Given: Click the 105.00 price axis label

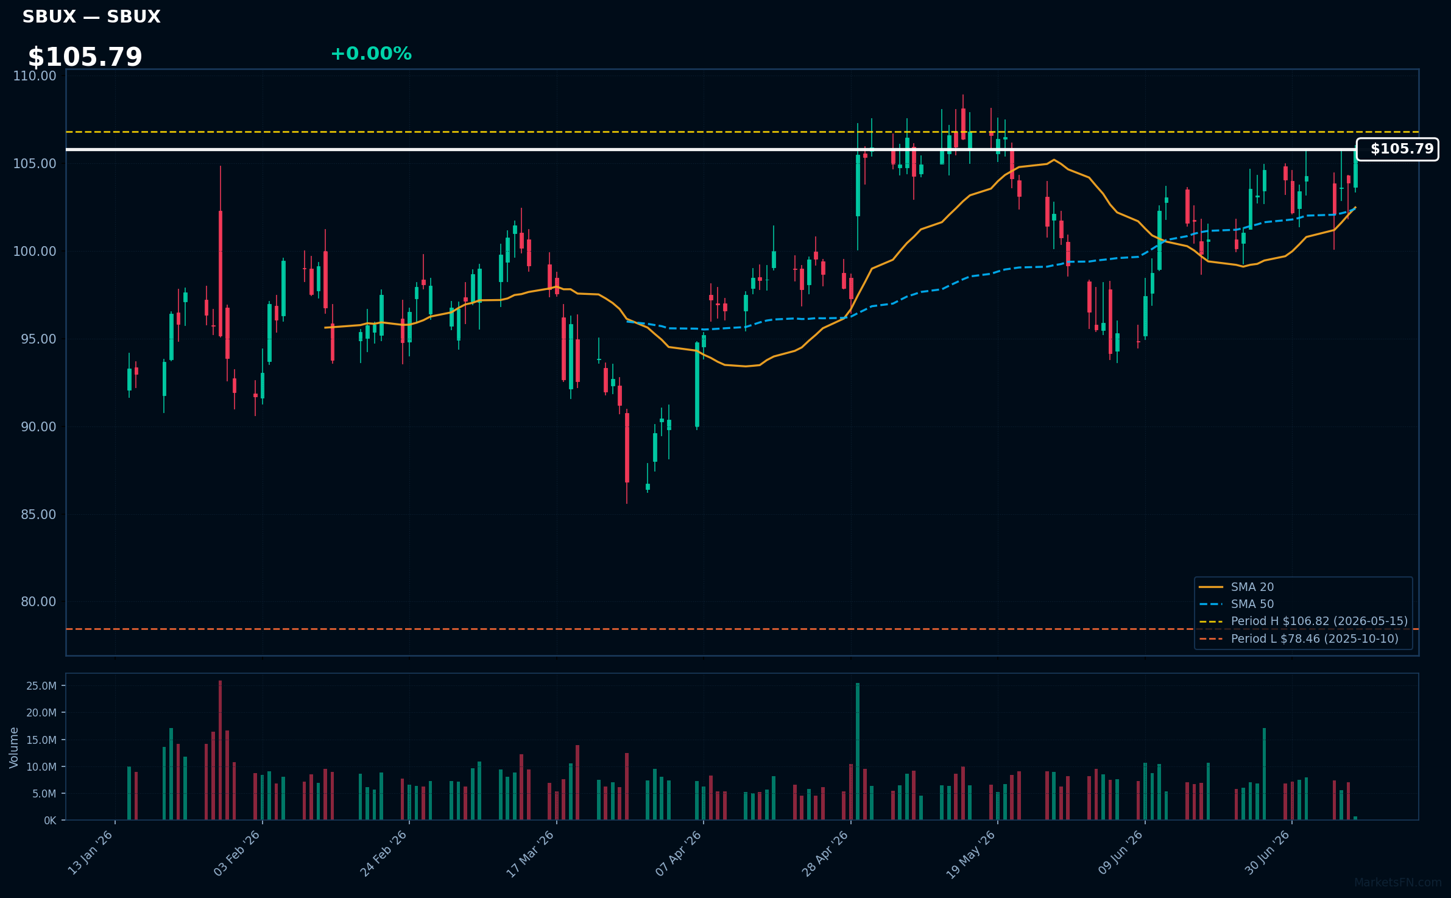Looking at the screenshot, I should 35,164.
